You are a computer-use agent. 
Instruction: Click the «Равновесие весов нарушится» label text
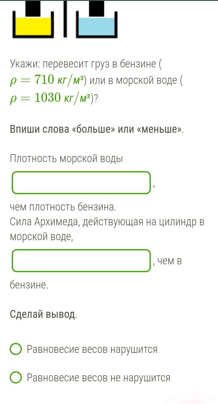point(92,349)
